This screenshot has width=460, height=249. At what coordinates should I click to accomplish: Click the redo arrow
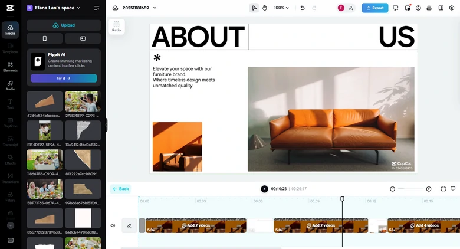314,8
